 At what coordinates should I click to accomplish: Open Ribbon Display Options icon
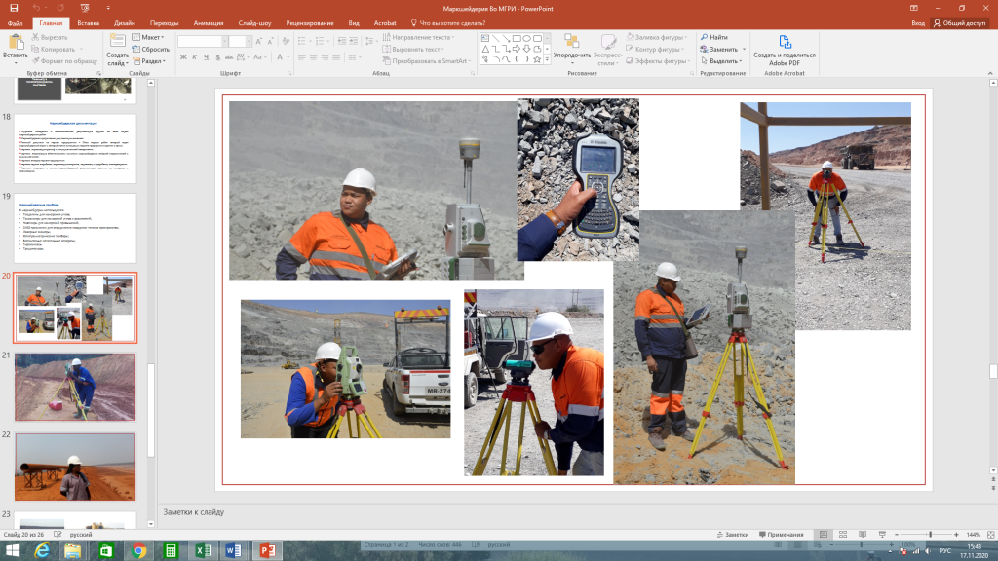[914, 8]
